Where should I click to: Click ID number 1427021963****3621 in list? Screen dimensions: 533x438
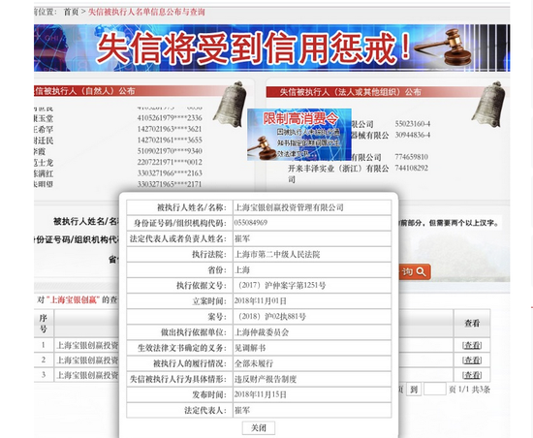click(x=170, y=129)
